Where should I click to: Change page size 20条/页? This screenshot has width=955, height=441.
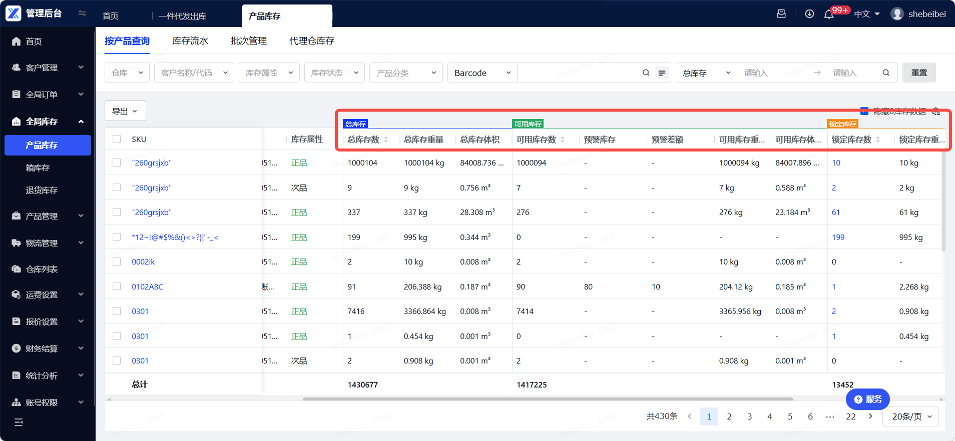click(911, 416)
